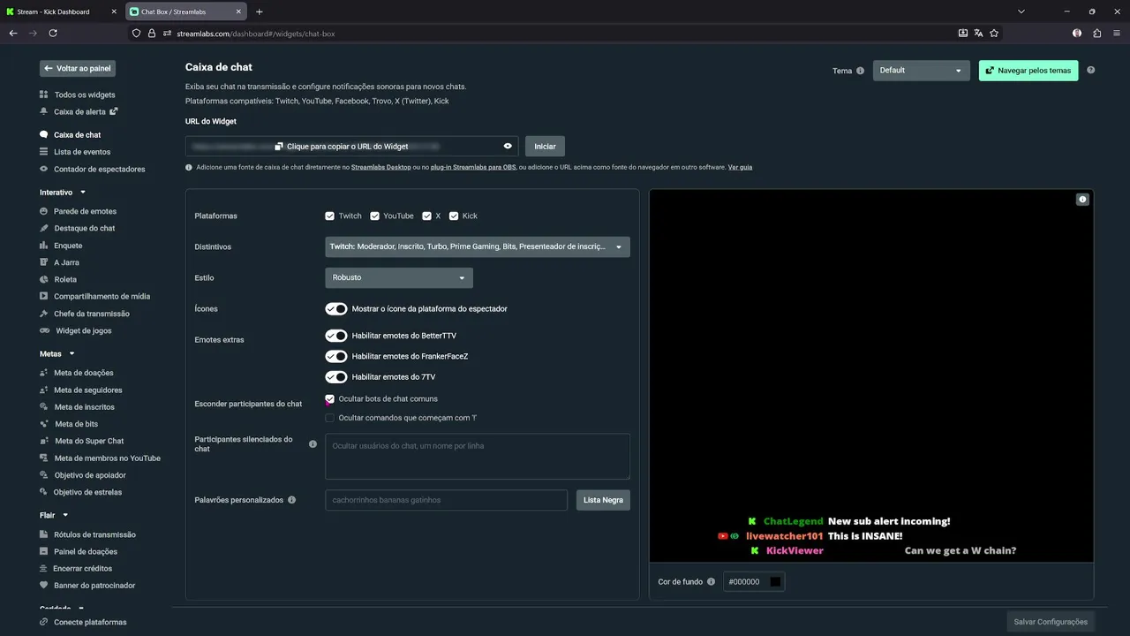Bookmark this page with star icon
1130x636 pixels.
[x=994, y=34]
